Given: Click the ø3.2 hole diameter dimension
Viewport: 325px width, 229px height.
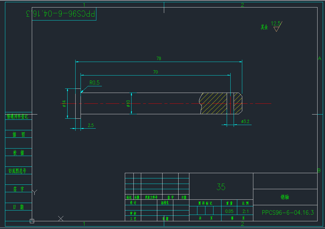Looking at the screenshot, I should [245, 121].
